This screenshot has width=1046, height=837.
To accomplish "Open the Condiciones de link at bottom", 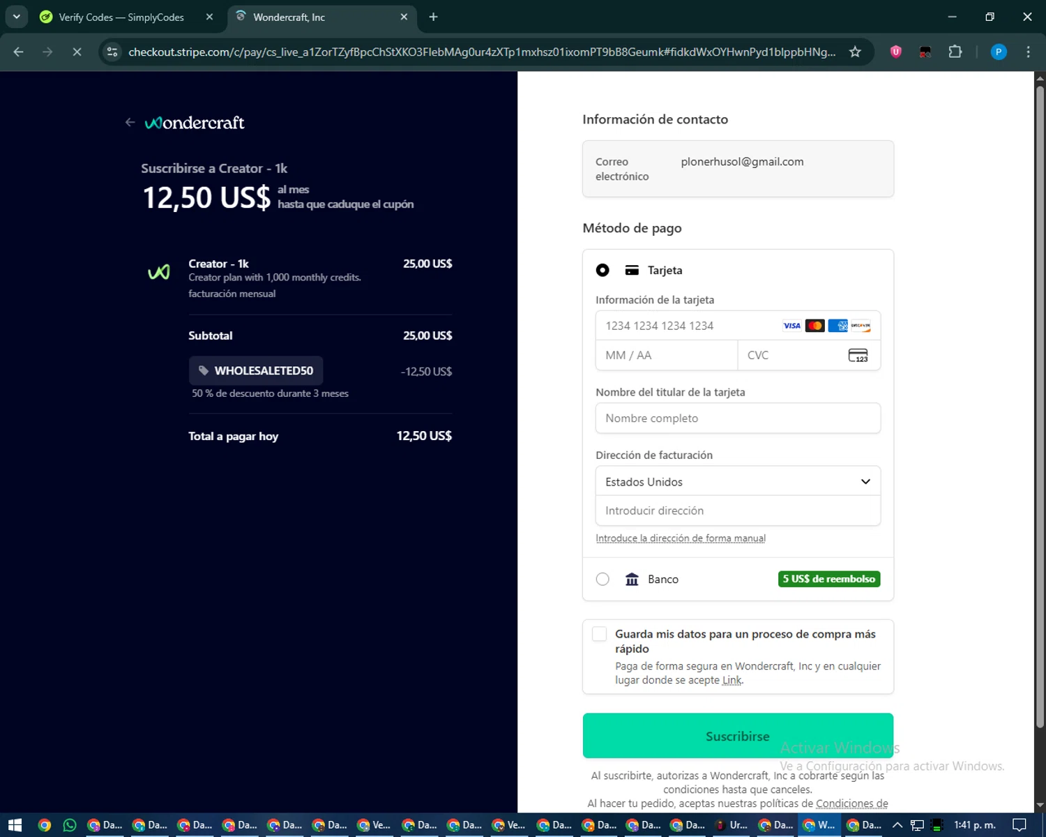I will [x=852, y=804].
